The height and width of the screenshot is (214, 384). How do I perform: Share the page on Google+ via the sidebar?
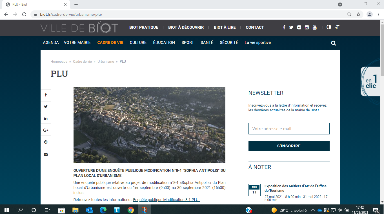coord(46,130)
